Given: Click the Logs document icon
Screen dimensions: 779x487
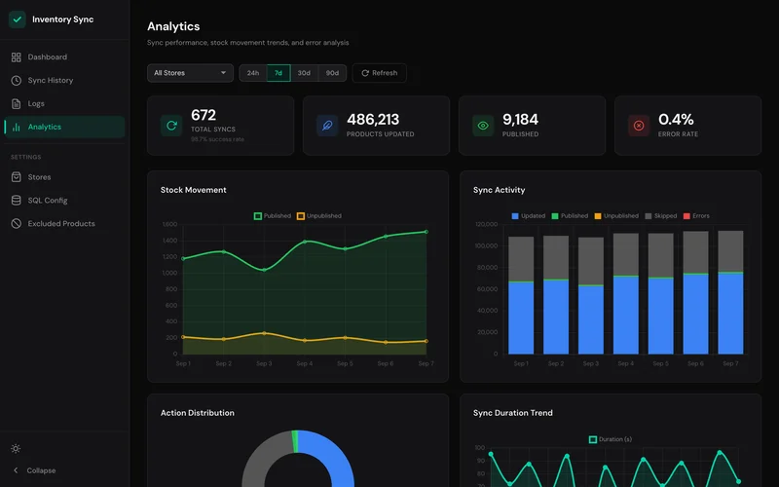Looking at the screenshot, I should point(16,104).
